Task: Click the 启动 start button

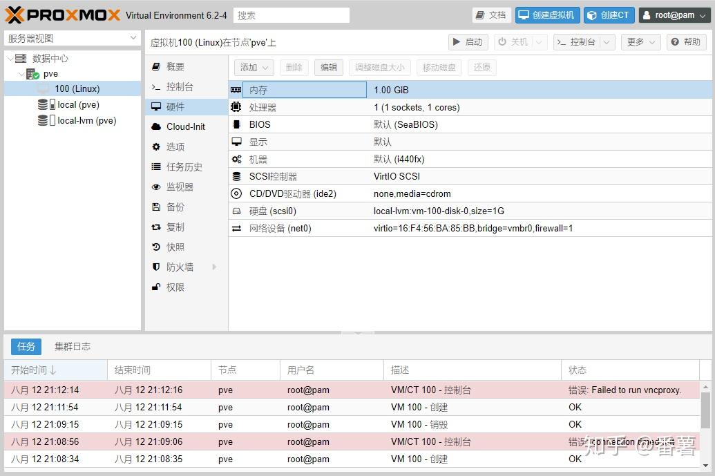Action: coord(468,42)
